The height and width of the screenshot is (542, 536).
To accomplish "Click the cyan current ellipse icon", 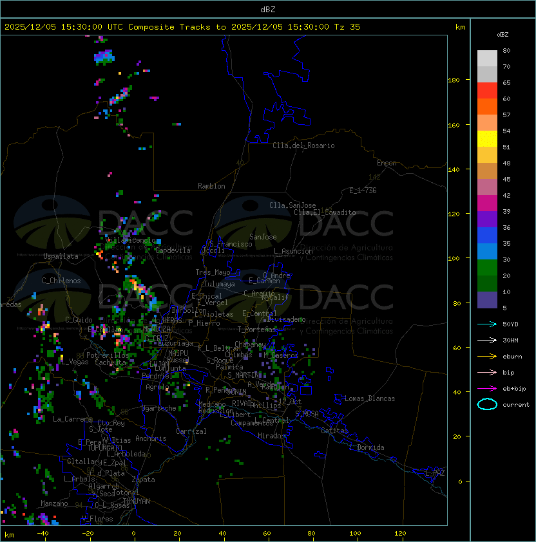I will [487, 405].
